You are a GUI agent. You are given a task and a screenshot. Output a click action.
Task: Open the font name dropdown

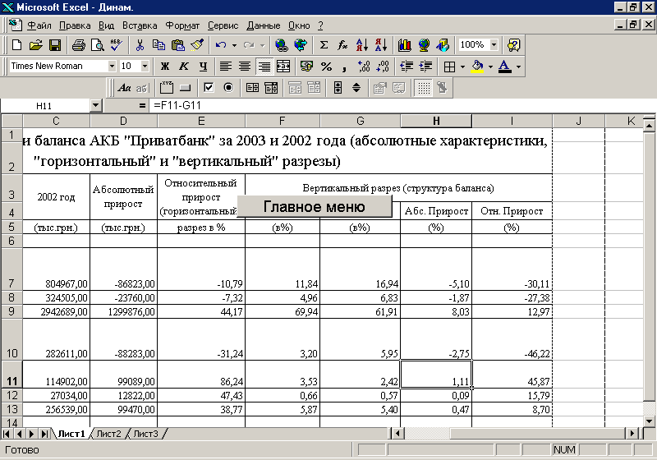coord(112,66)
